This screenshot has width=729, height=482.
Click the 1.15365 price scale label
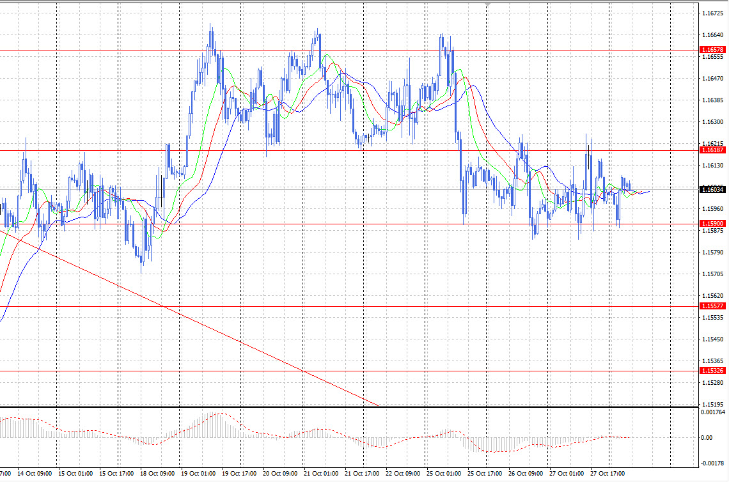pyautogui.click(x=712, y=361)
